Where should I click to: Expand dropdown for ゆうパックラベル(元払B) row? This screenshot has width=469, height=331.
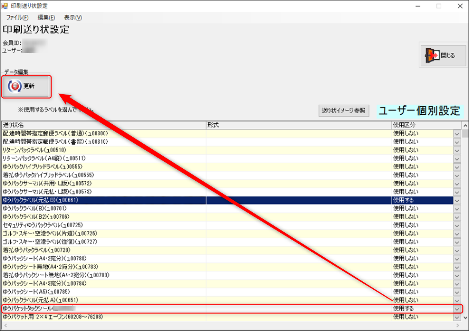point(457,201)
